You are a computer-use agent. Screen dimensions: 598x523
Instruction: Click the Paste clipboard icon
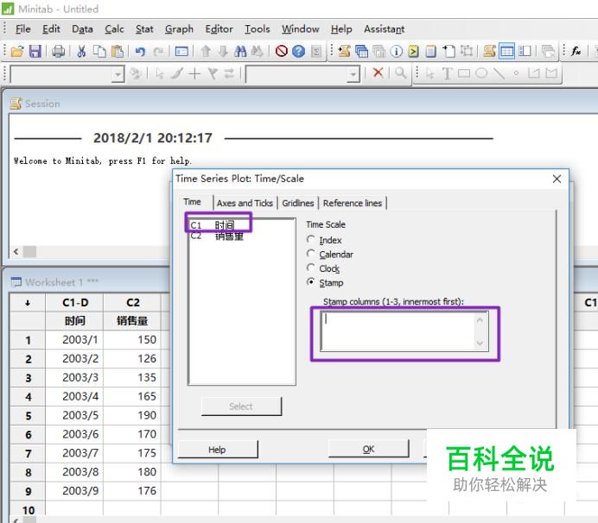click(118, 51)
